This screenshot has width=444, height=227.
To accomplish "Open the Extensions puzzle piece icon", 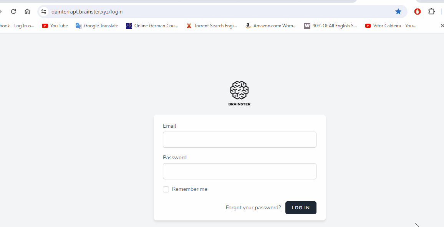I will [431, 12].
